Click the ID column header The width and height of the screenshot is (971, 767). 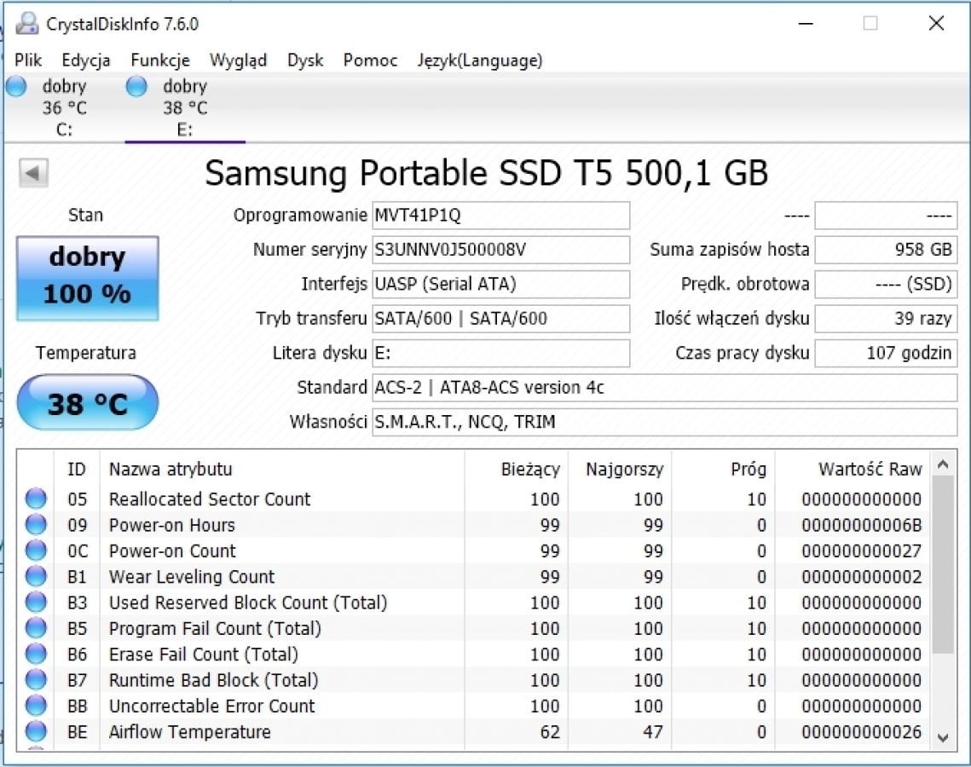point(77,470)
